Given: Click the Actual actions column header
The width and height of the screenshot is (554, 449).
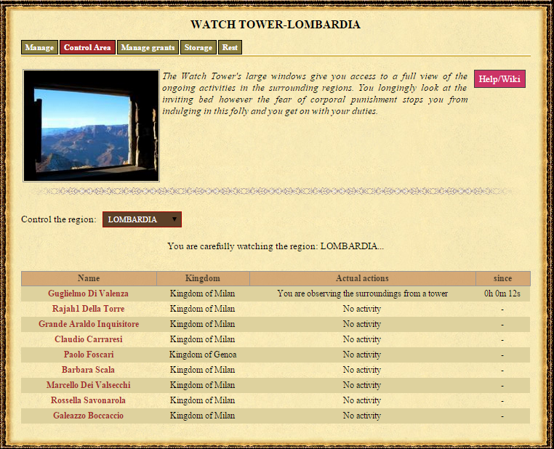Looking at the screenshot, I should click(362, 278).
